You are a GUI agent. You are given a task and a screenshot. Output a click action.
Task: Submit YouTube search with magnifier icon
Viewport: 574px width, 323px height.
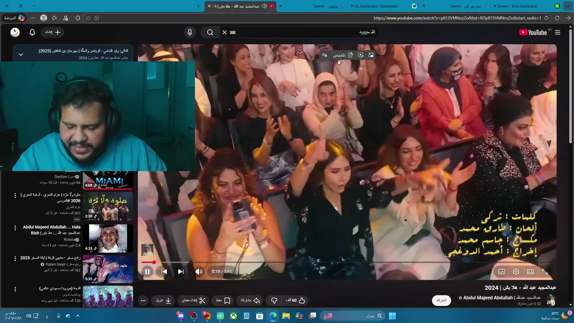[x=210, y=32]
